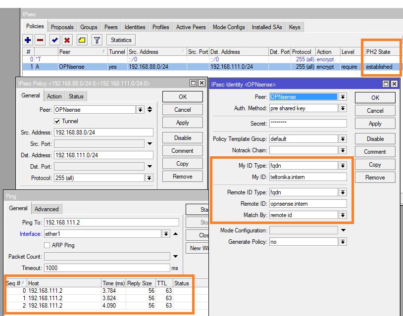The image size is (403, 316).
Task: Switch to the Peers tab
Action: [x=111, y=27]
